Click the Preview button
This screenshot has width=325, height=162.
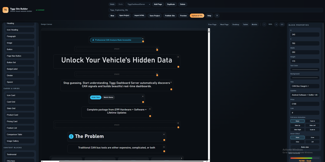pyautogui.click(x=183, y=16)
